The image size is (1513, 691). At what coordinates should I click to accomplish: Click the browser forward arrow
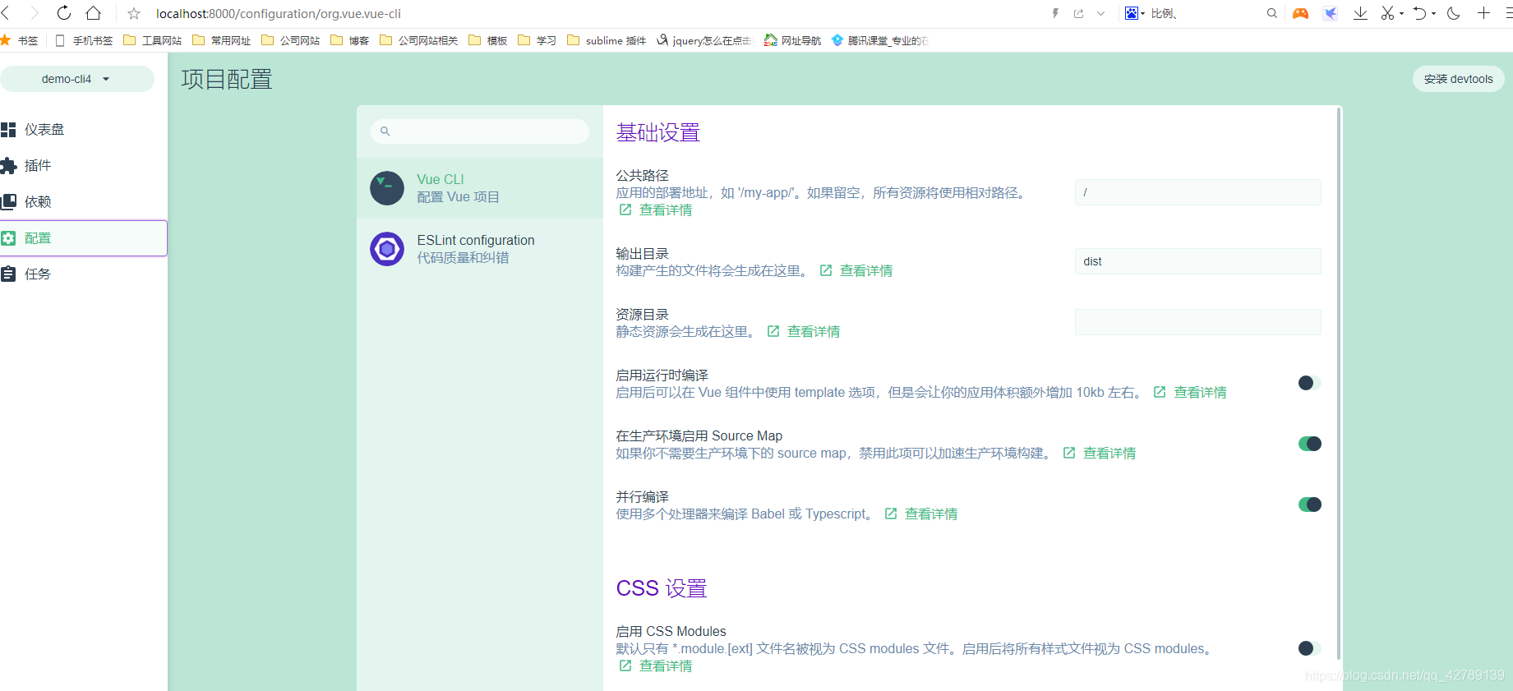click(35, 13)
